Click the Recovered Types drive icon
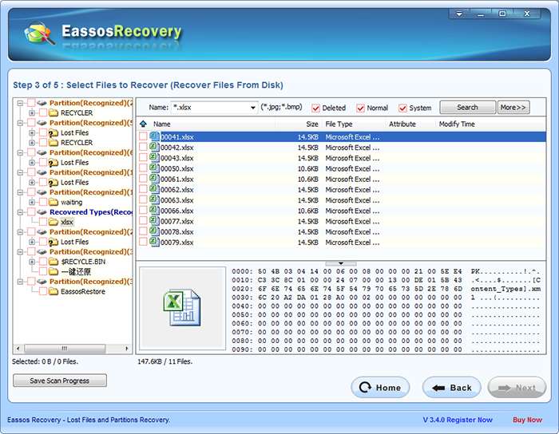559x434 pixels. point(42,212)
